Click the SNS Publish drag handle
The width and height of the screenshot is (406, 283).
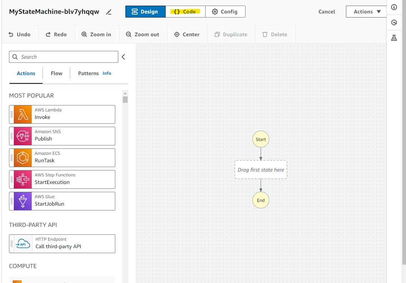coord(12,136)
